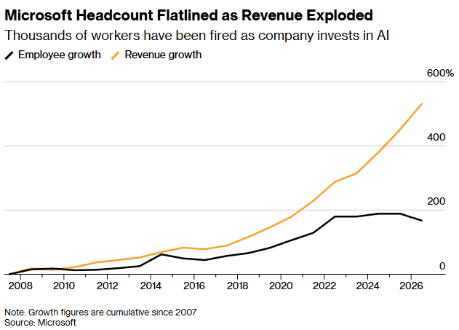Select the 'Employee growth' legend label
Image resolution: width=459 pixels, height=330 pixels.
pyautogui.click(x=60, y=55)
